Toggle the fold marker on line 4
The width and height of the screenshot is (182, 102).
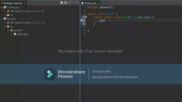pos(86,17)
